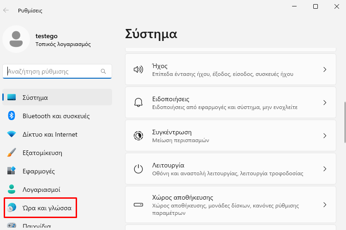This screenshot has width=346, height=230.
Task: Click the Ειδοποιήσεις bell icon
Action: pyautogui.click(x=138, y=103)
